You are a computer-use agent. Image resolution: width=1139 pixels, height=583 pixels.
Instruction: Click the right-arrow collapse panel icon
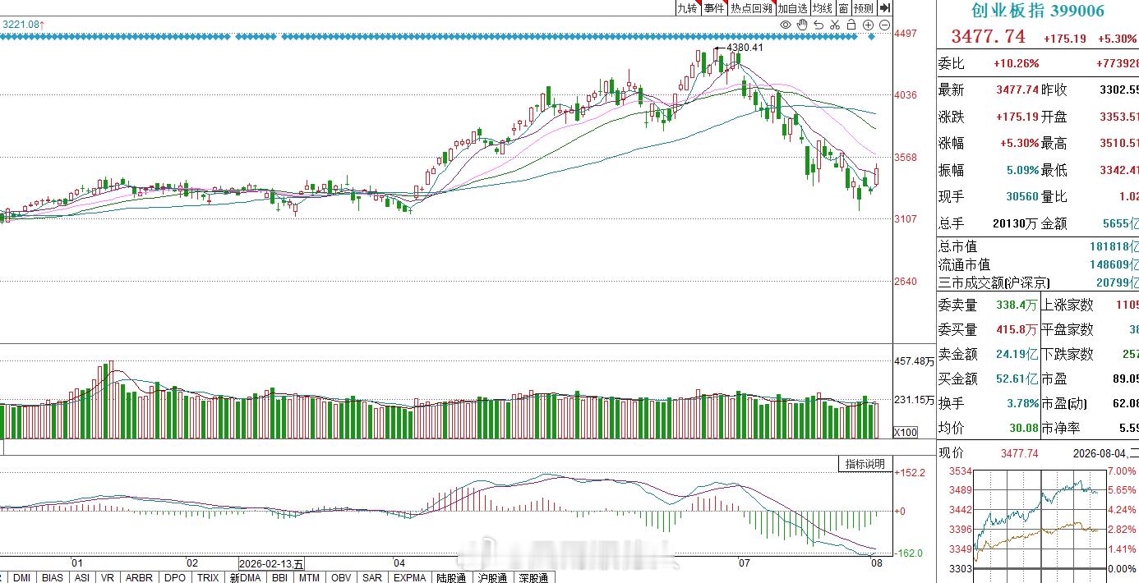point(884,8)
